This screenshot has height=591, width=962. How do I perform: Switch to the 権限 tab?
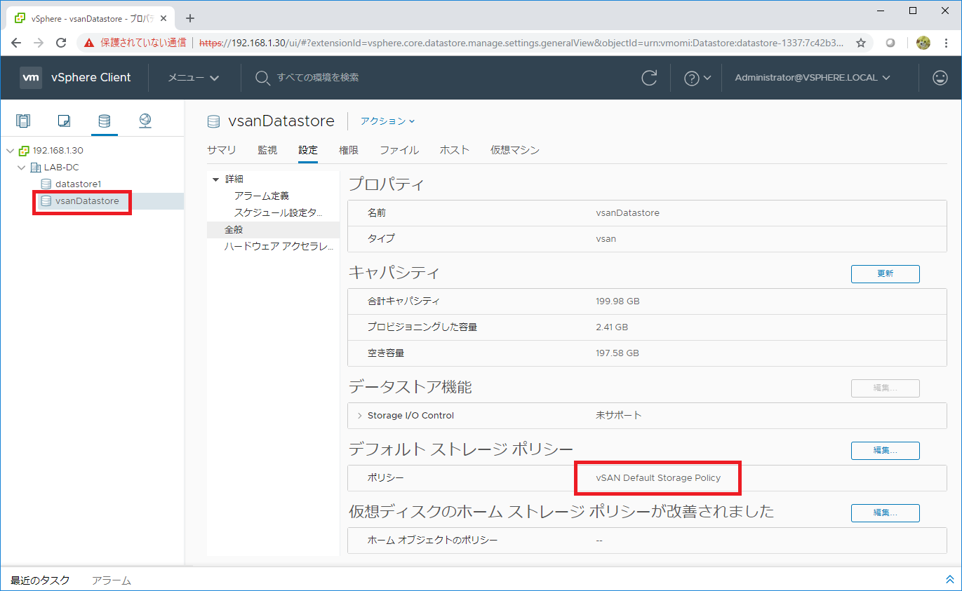349,150
